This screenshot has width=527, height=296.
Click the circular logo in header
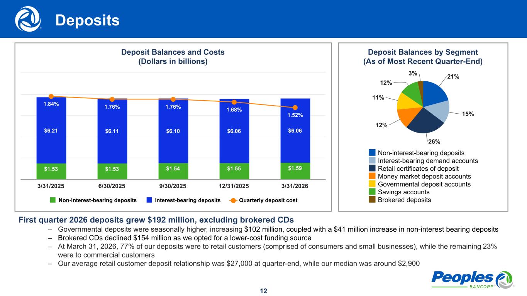tap(28, 19)
